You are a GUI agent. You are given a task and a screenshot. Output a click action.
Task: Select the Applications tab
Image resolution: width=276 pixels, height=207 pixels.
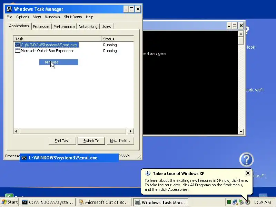pos(19,26)
